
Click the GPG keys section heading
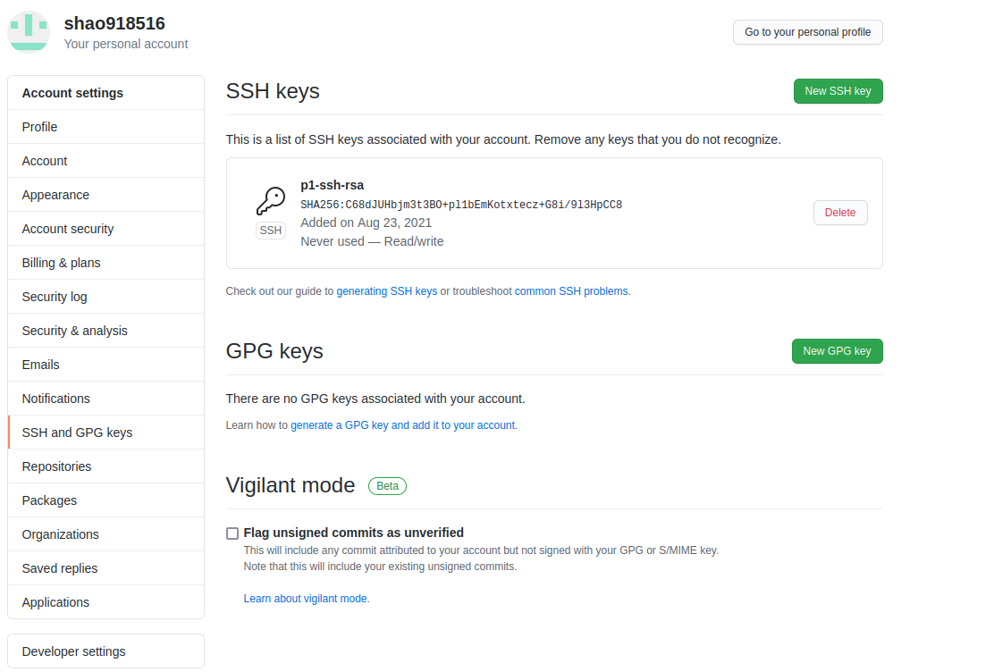coord(274,351)
